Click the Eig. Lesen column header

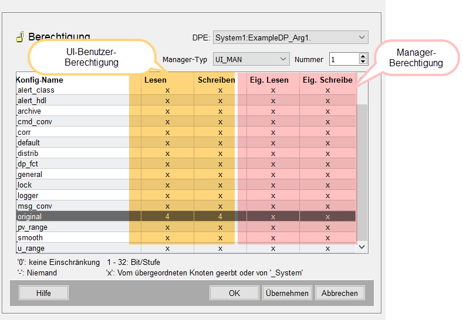coord(269,80)
